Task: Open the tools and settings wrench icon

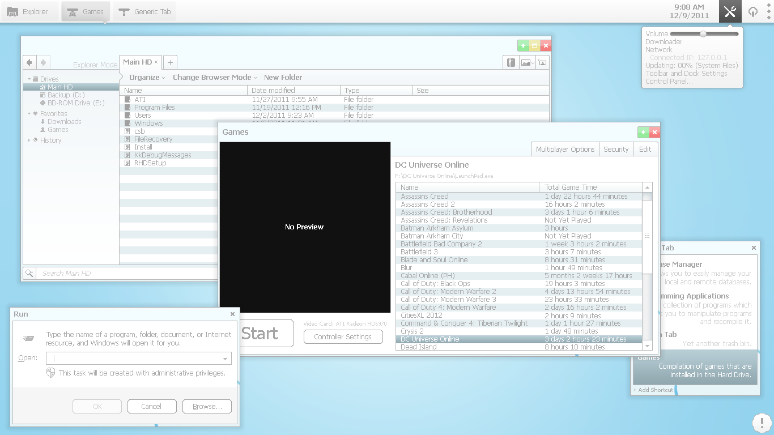Action: 730,11
